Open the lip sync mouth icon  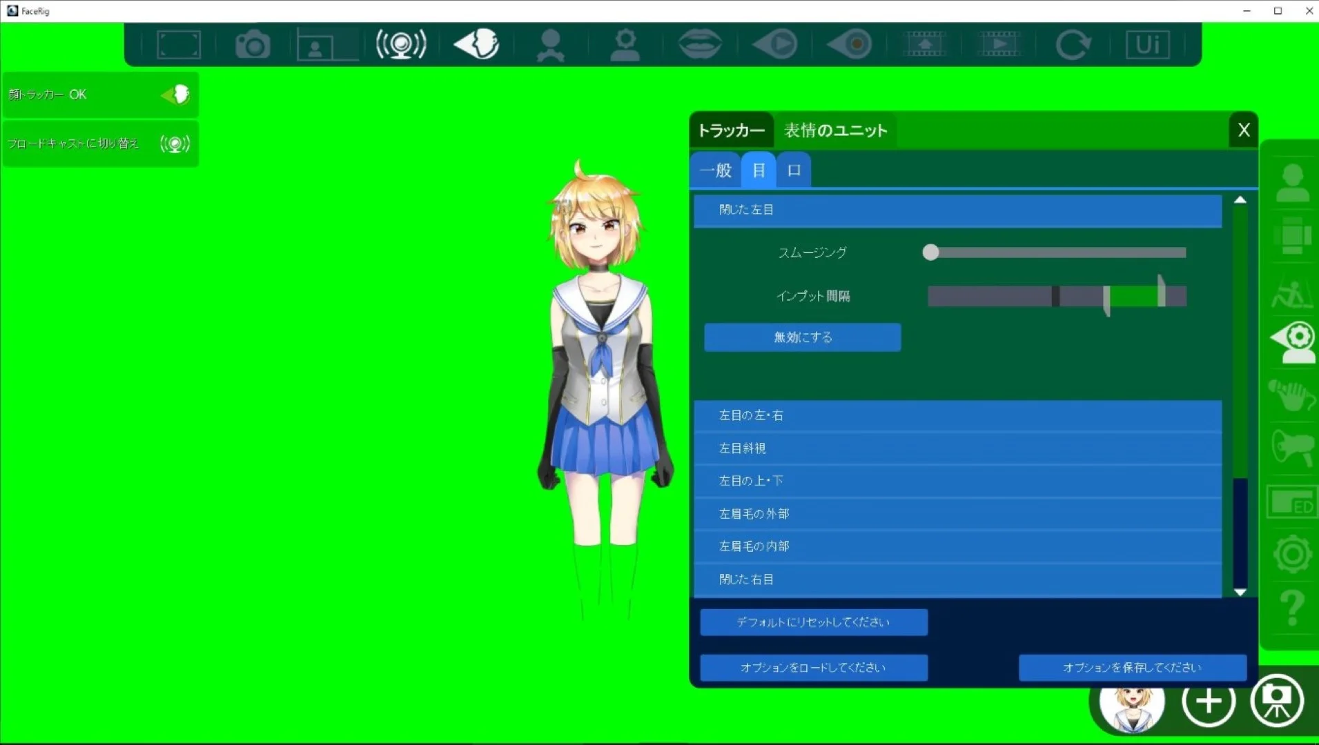coord(698,43)
